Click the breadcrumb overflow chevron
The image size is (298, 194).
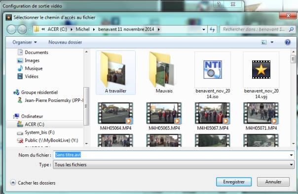[x=43, y=29]
